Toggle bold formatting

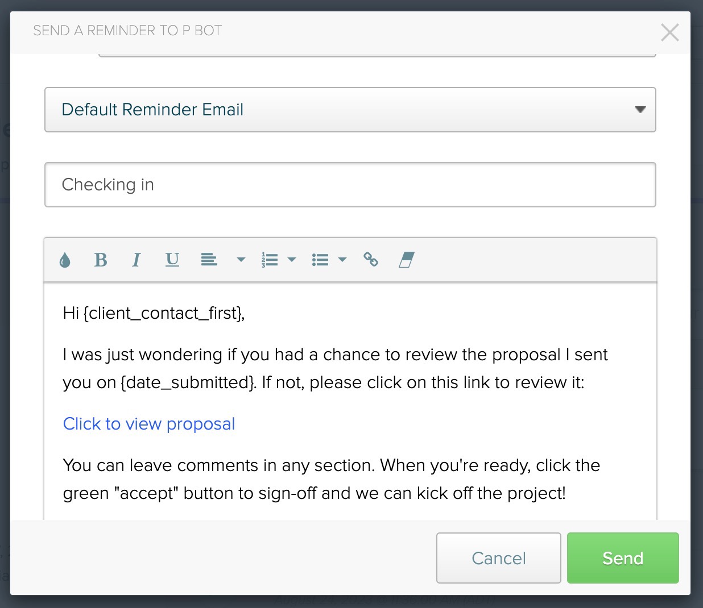click(101, 260)
